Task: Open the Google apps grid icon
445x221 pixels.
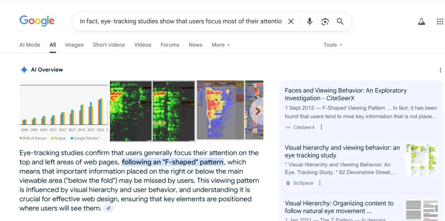Action: click(x=440, y=21)
